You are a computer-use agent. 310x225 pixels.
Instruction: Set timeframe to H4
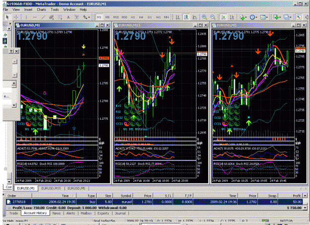tap(141, 17)
